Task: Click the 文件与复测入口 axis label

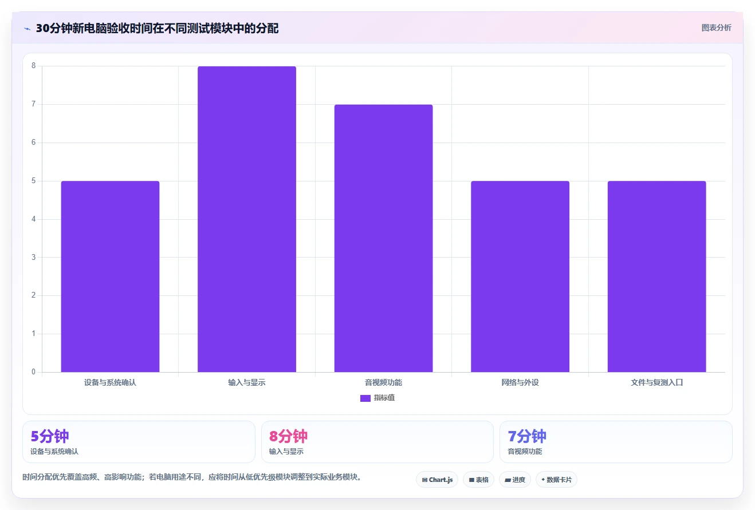Action: coord(656,382)
